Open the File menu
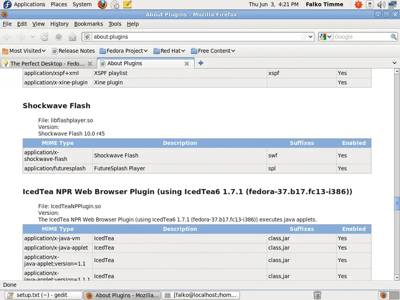The height and width of the screenshot is (300, 400). coord(7,24)
